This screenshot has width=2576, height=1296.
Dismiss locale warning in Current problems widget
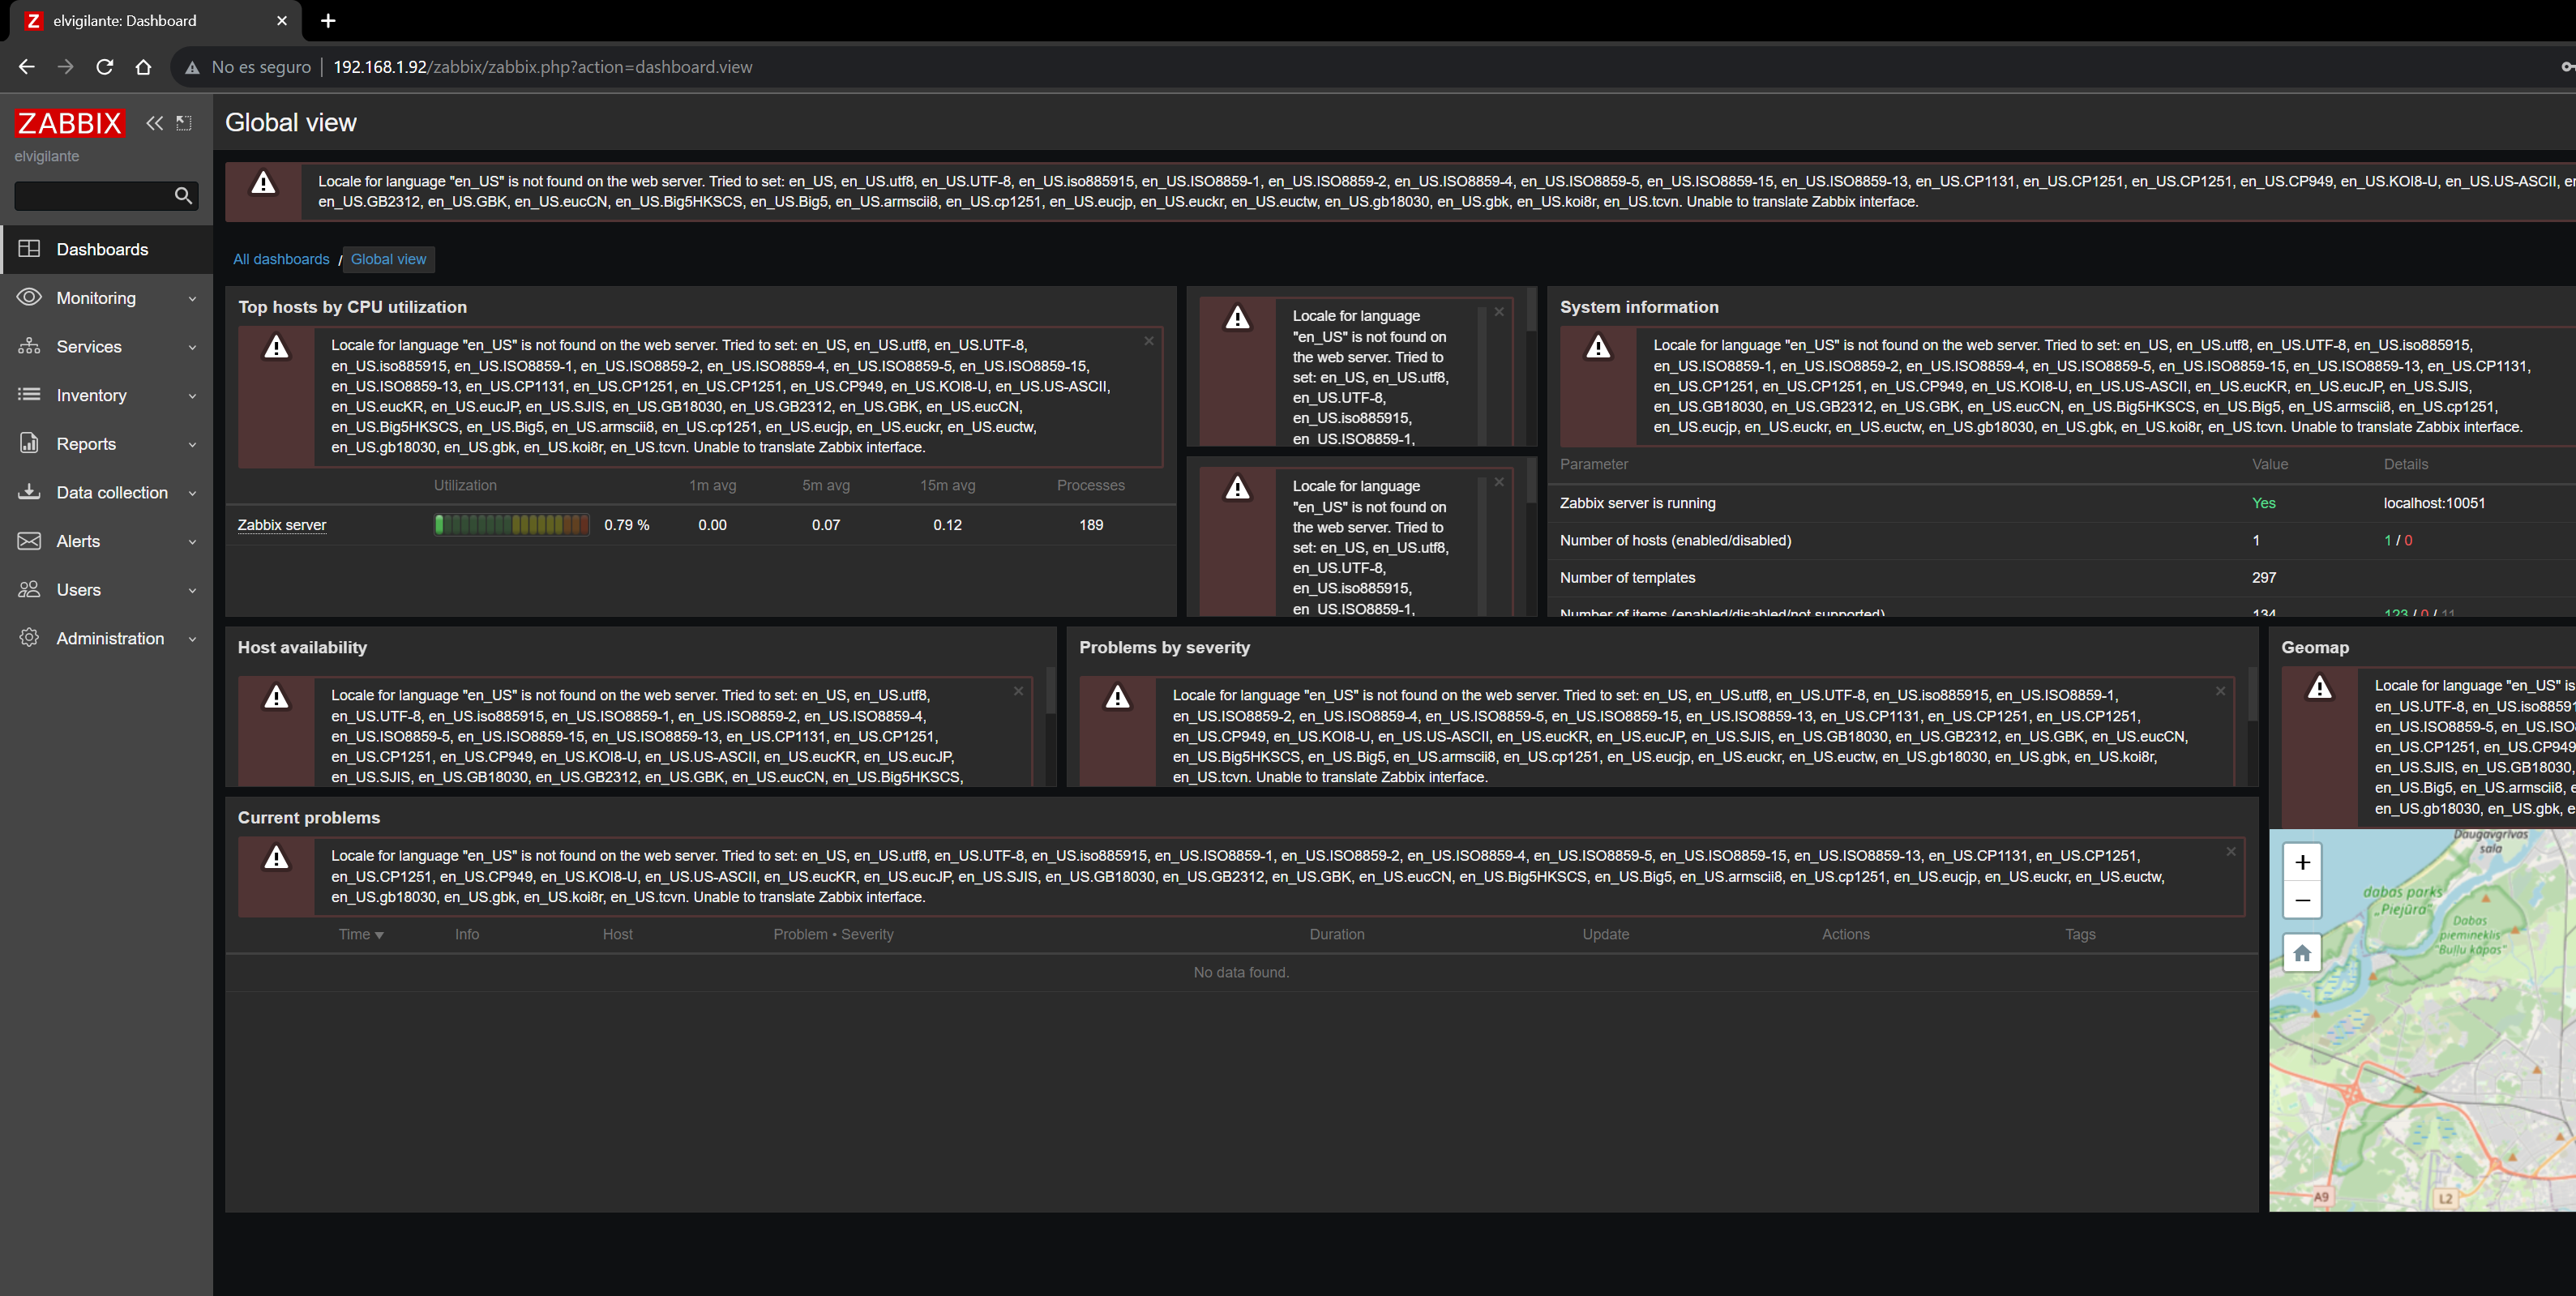point(2230,852)
